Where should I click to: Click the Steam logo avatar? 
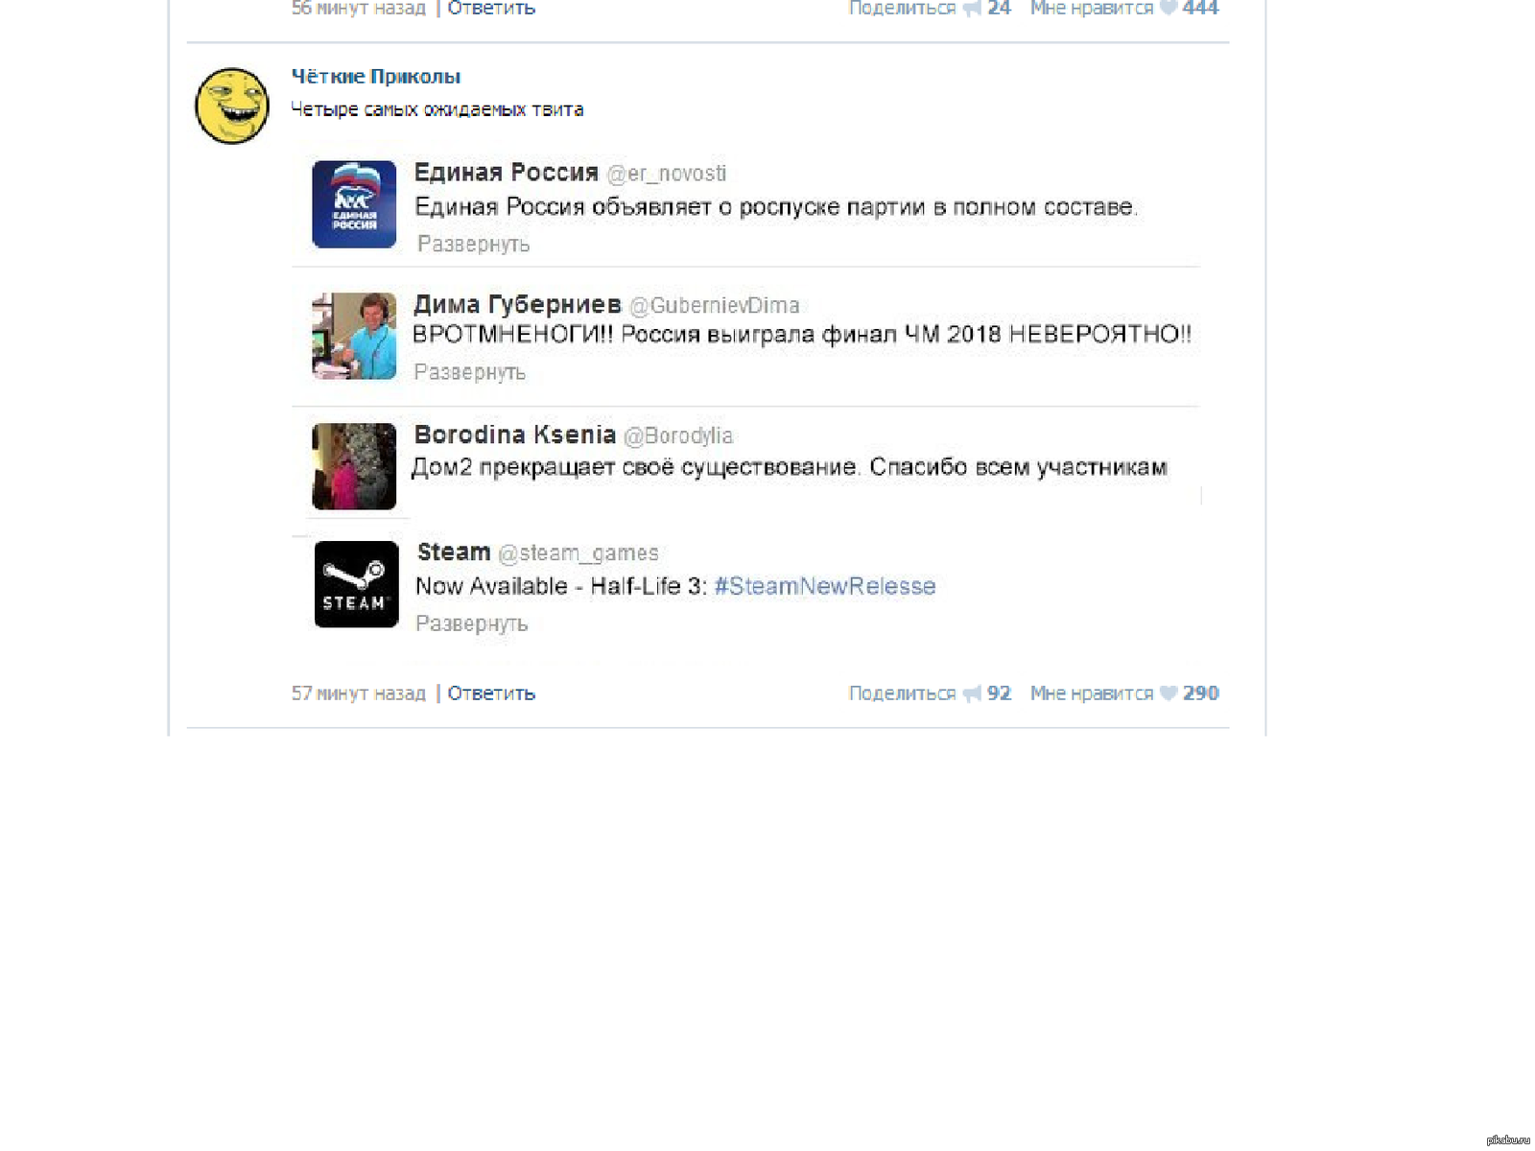tap(357, 584)
